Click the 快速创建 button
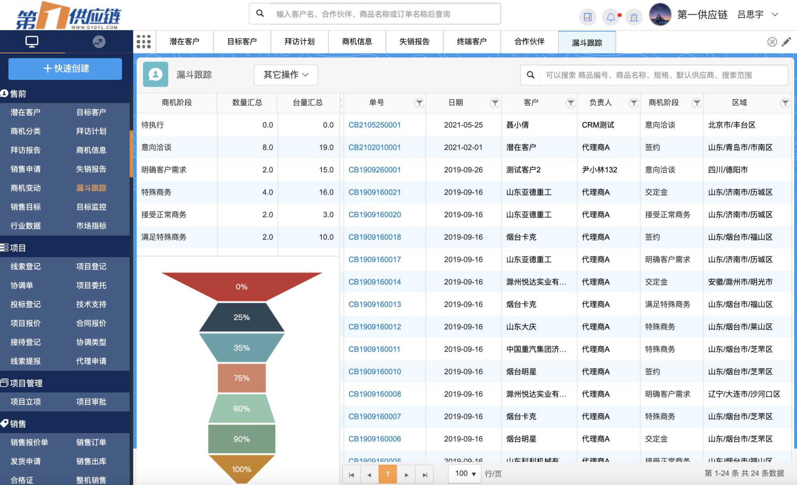 65,69
